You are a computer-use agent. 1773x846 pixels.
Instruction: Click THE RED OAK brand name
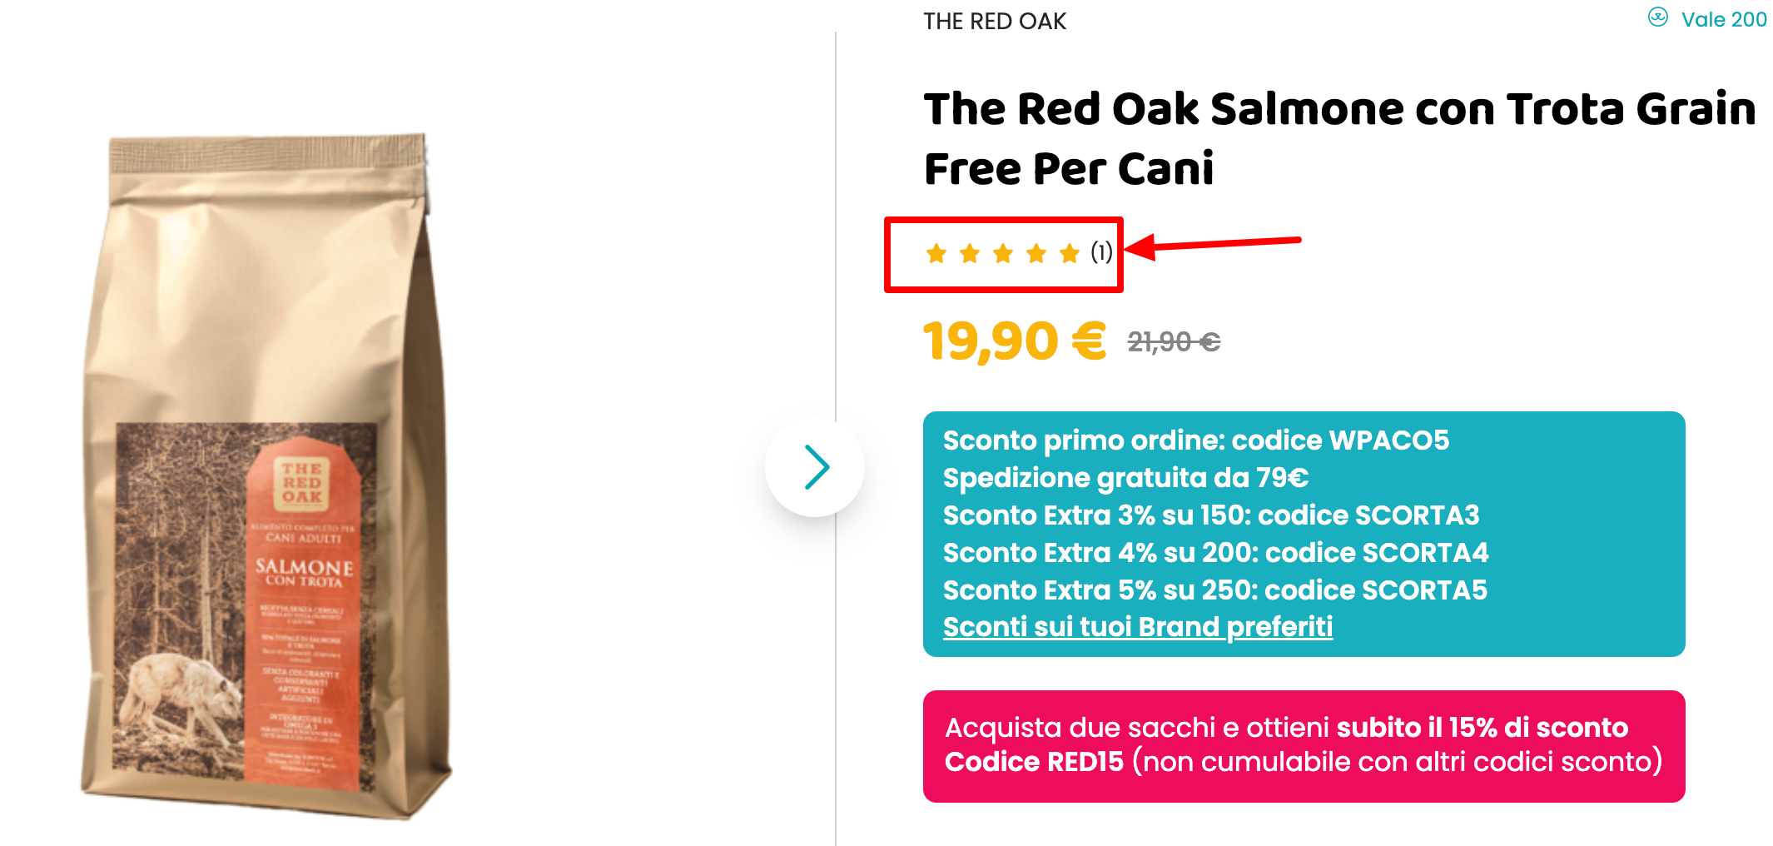995,22
